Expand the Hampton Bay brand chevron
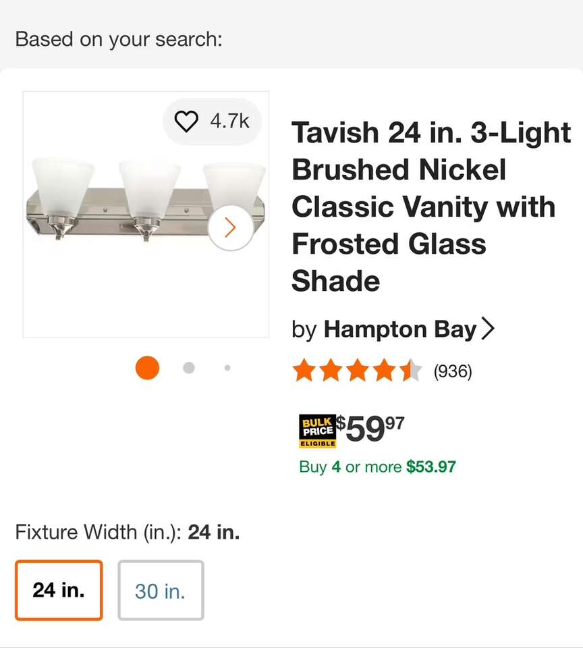583x648 pixels. click(489, 329)
